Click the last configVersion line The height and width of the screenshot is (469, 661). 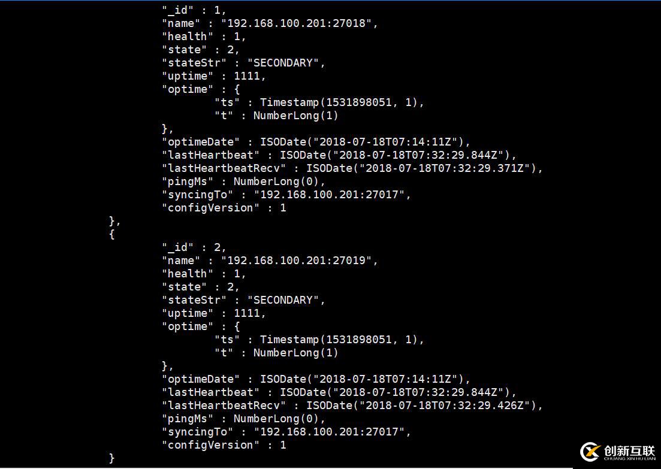click(224, 444)
